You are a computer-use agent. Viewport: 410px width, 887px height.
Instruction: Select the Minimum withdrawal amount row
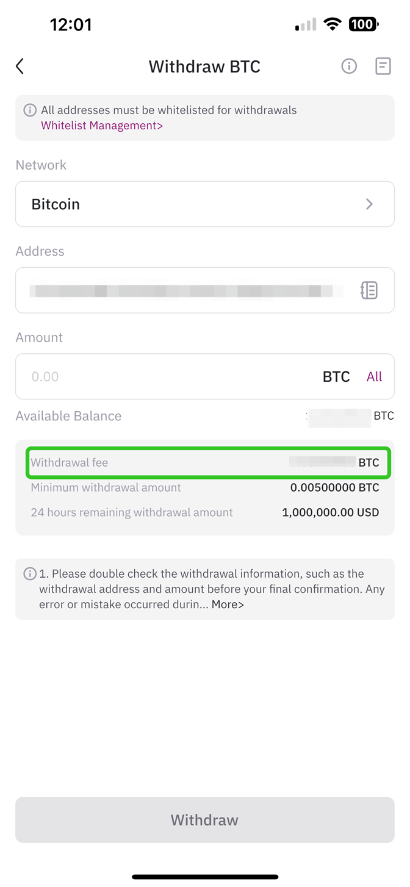pos(204,487)
